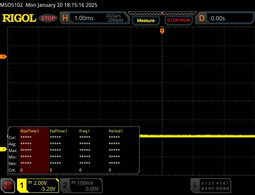Tap the orange D delay icon

pos(202,18)
